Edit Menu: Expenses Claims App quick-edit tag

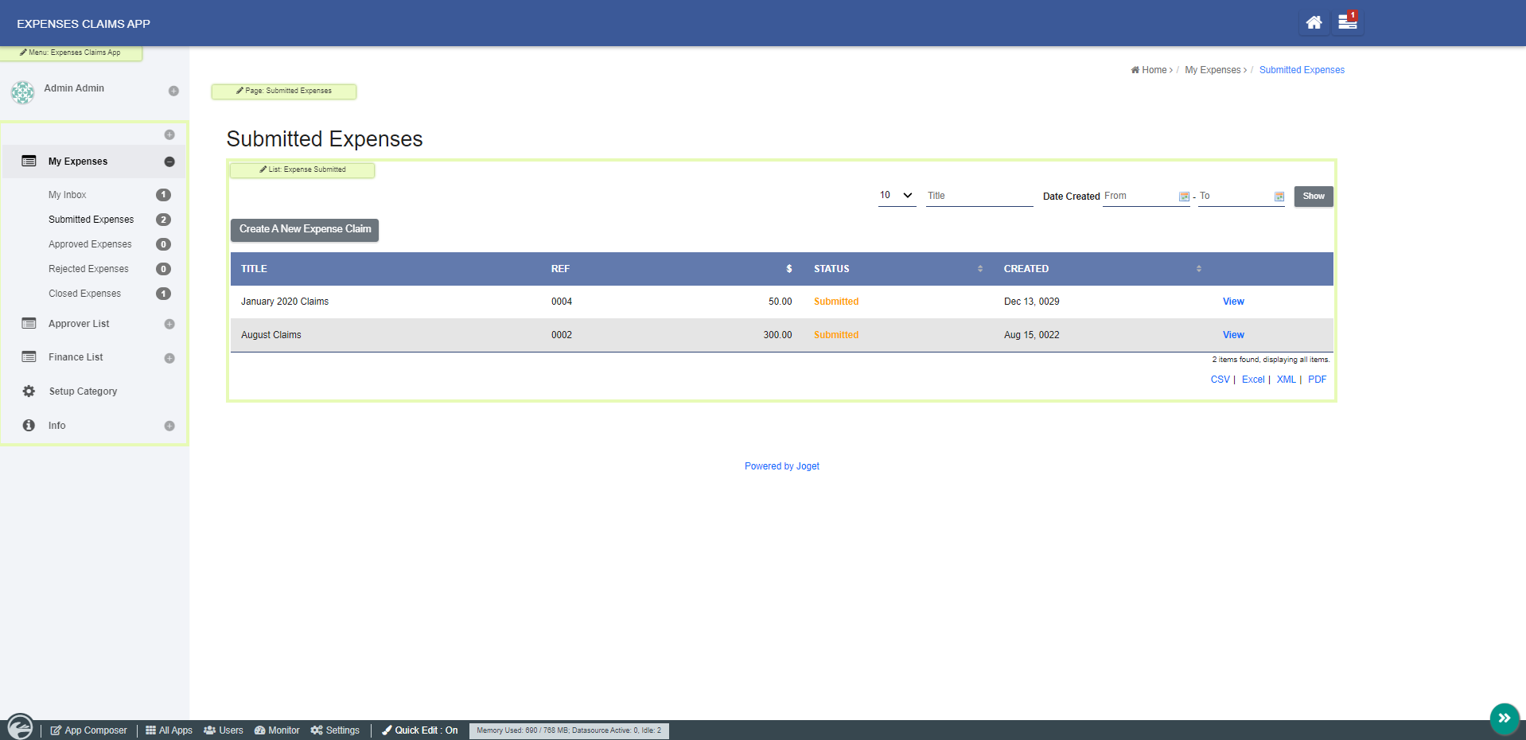pyautogui.click(x=71, y=53)
